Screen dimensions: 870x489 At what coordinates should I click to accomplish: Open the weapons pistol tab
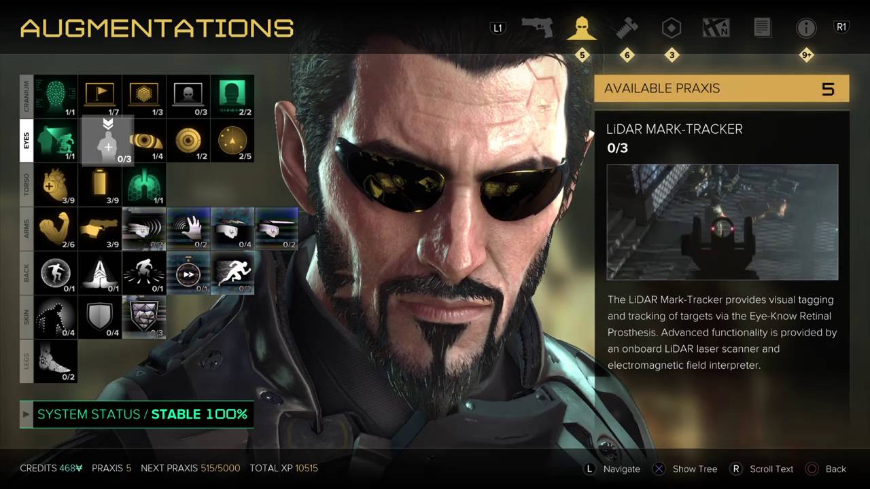537,28
